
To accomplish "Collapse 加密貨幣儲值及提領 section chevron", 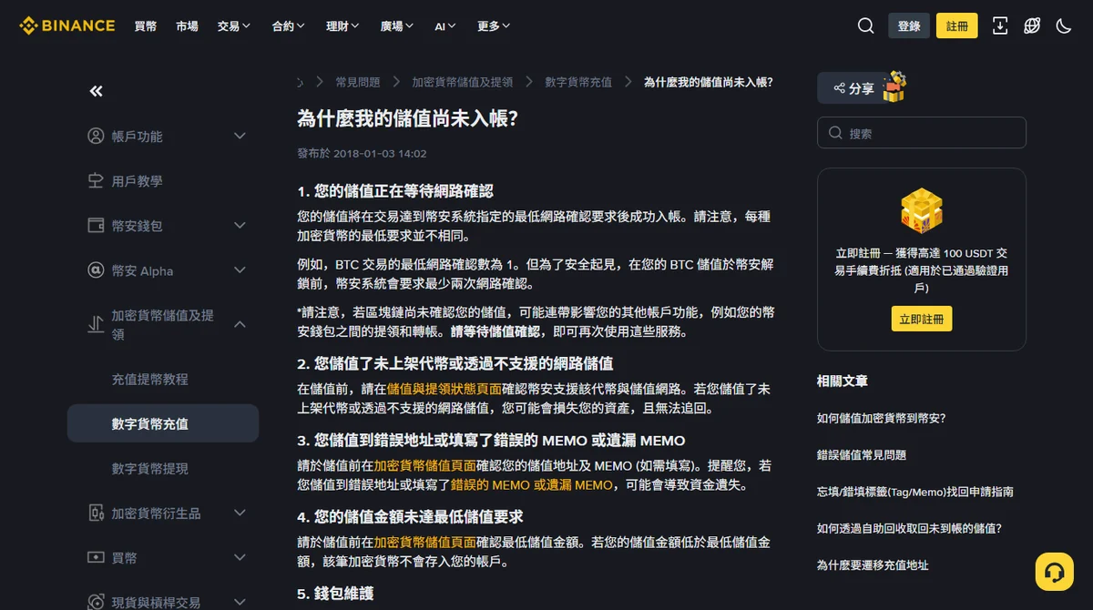I will (240, 324).
